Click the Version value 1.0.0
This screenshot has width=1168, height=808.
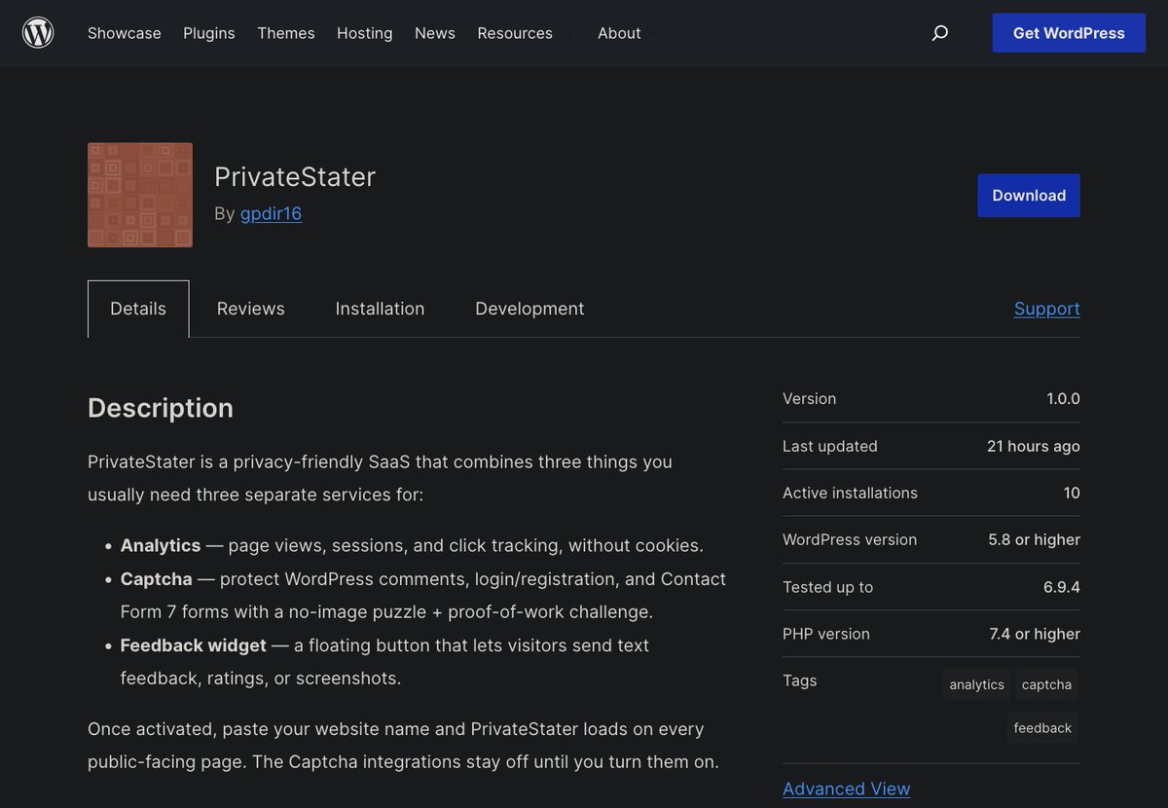tap(1063, 399)
